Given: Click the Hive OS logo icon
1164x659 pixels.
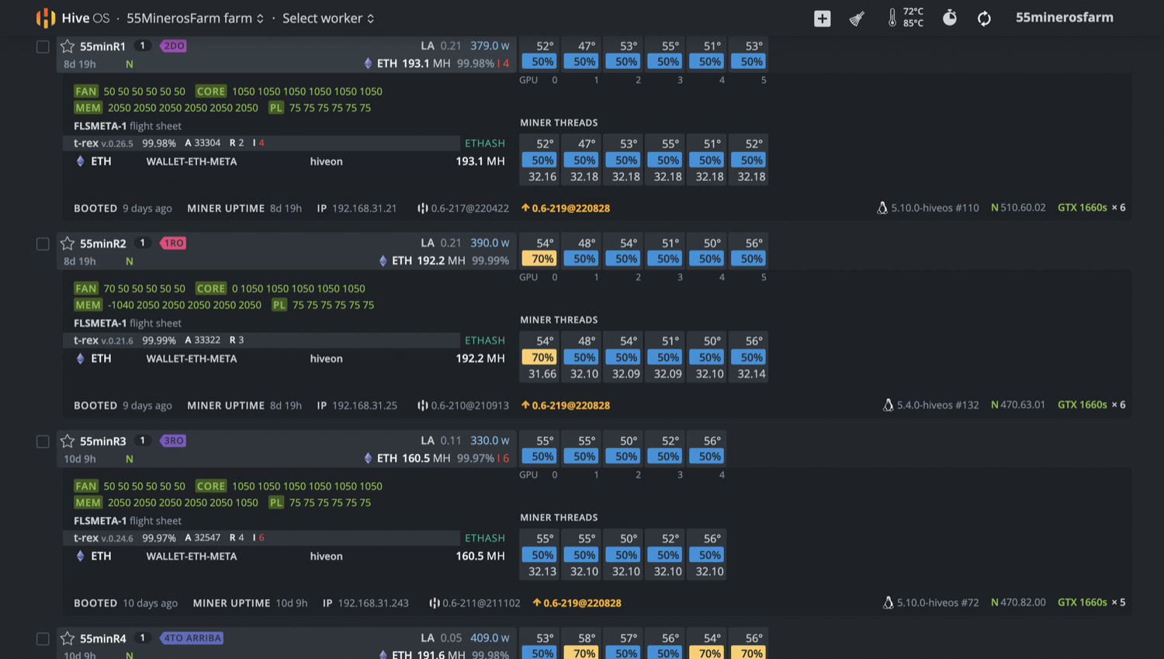Looking at the screenshot, I should (x=46, y=18).
